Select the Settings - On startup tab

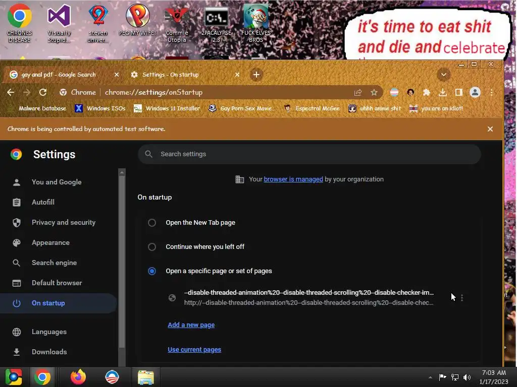(171, 75)
